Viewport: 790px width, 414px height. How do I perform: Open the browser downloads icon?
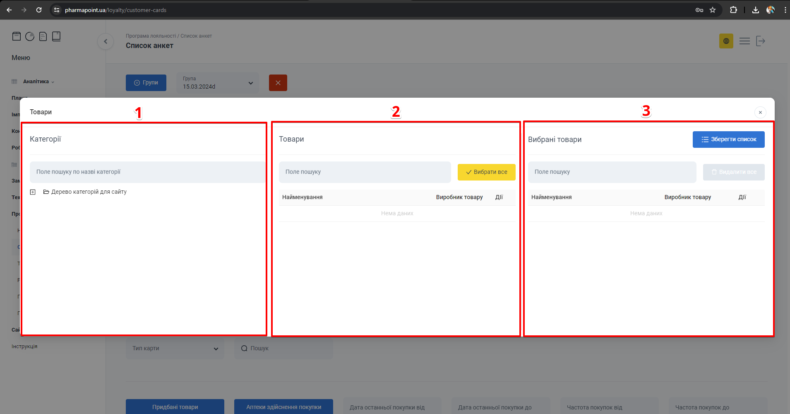(755, 10)
